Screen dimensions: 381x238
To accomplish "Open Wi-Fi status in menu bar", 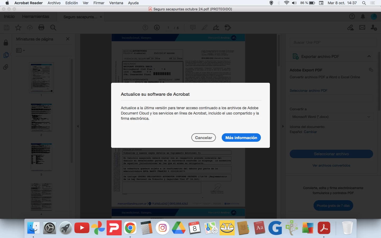I will (287, 3).
